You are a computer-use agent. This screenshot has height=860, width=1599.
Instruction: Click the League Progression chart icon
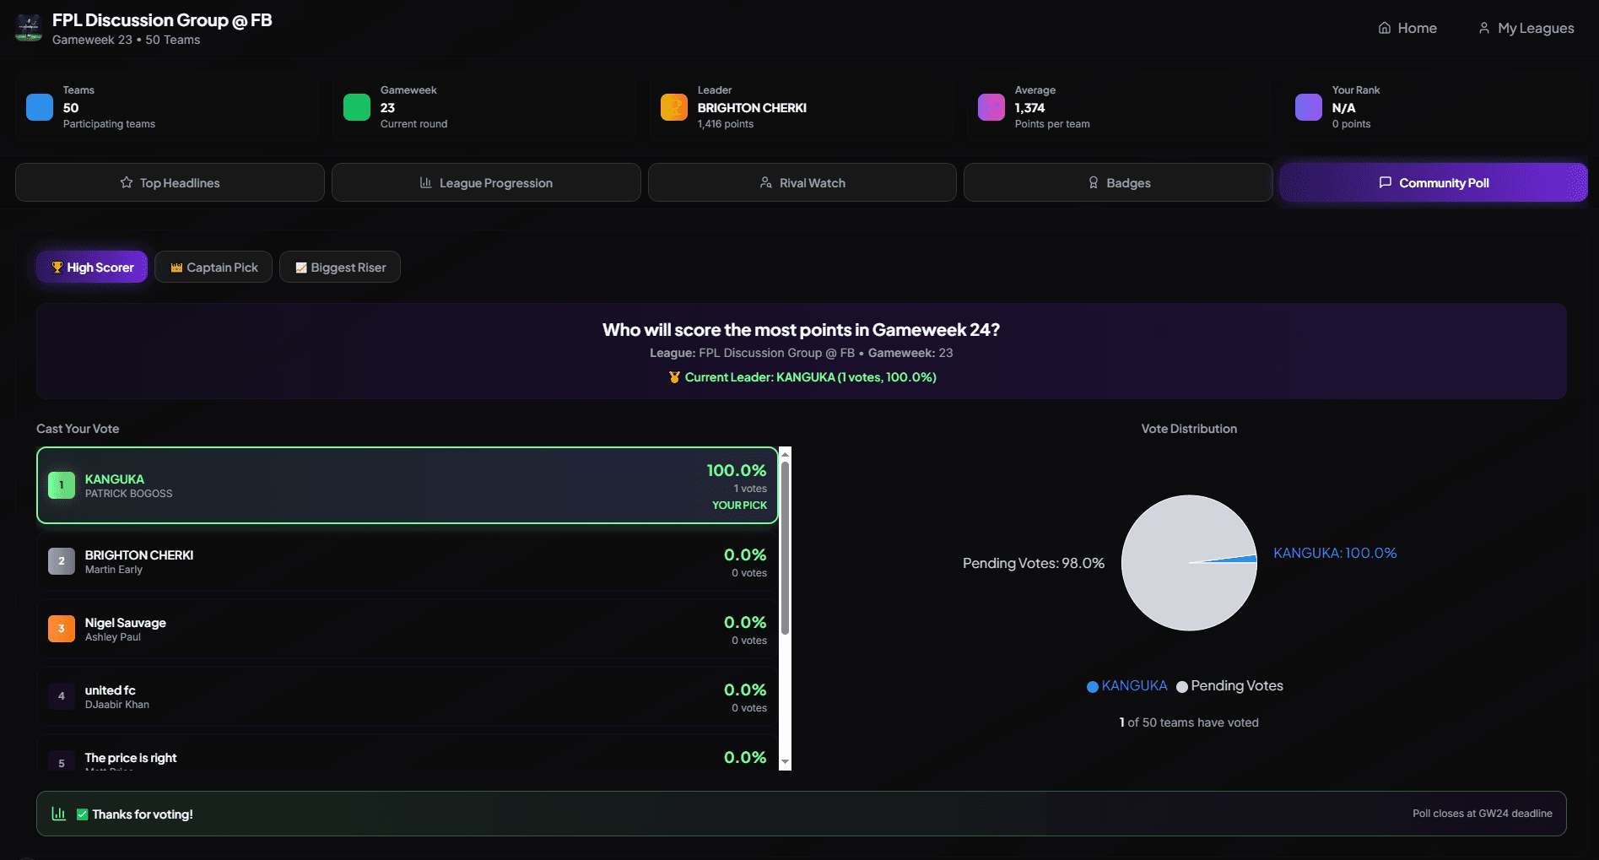coord(426,182)
